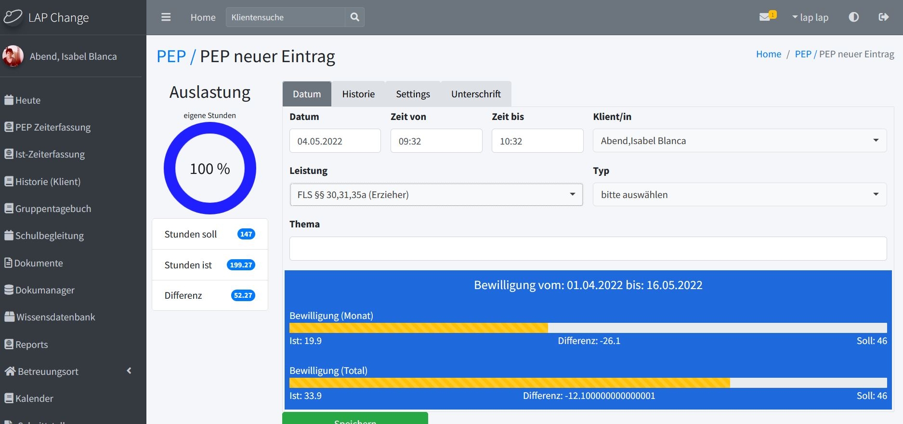
Task: Click the Home link in top navbar
Action: [203, 17]
